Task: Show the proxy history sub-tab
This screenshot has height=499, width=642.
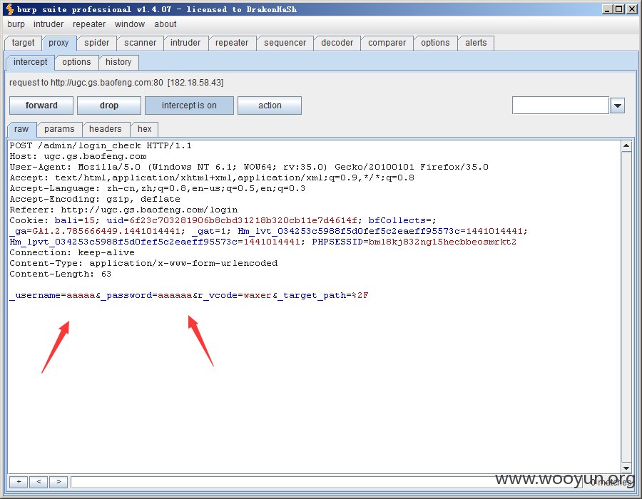Action: [118, 62]
